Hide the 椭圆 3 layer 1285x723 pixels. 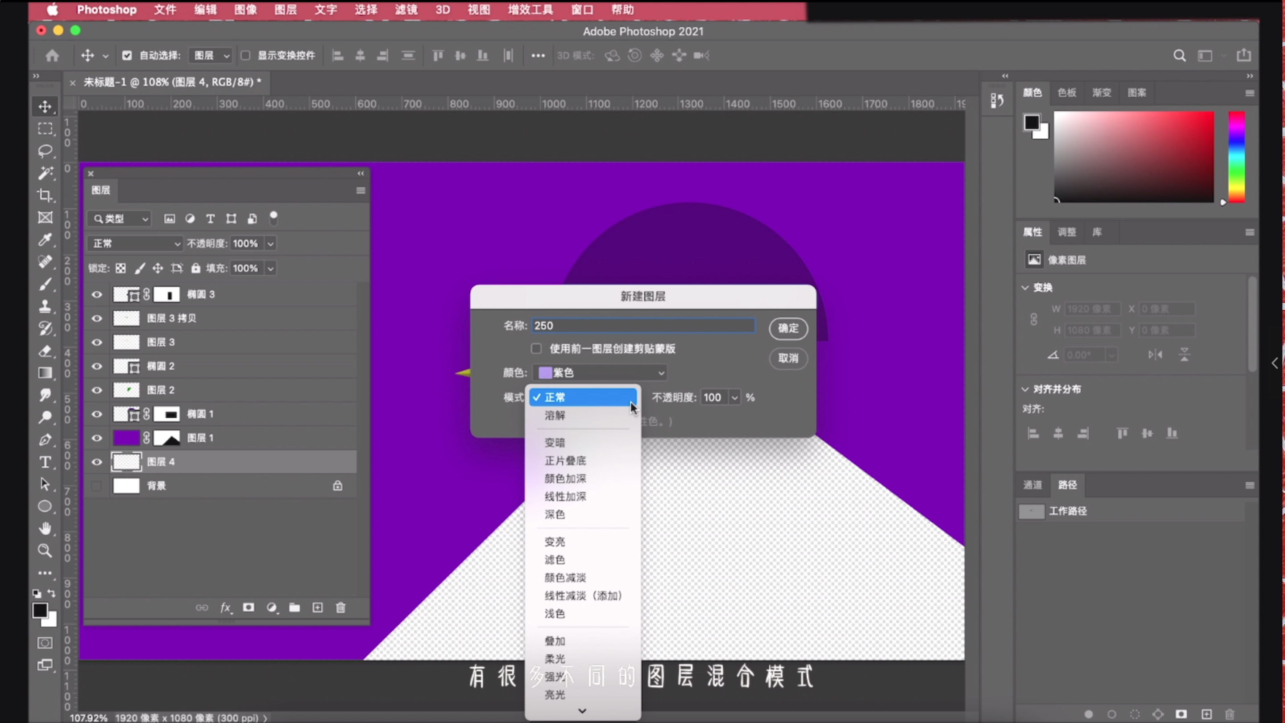97,294
